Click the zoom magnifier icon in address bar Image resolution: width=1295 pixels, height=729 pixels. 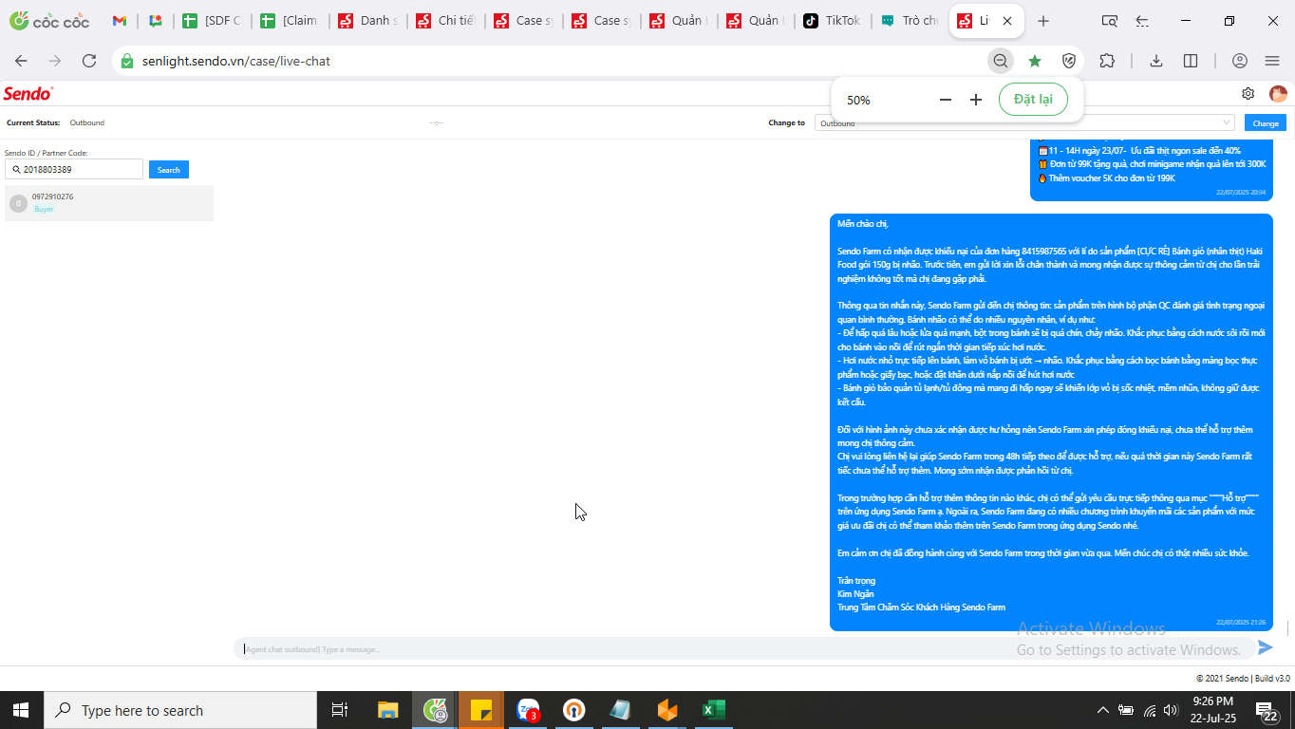[1000, 61]
